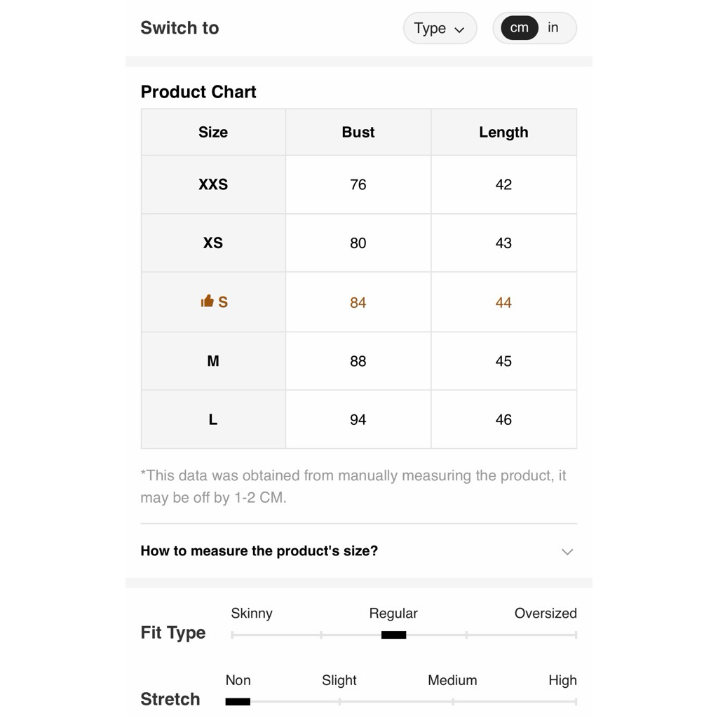Click the Length column header
The width and height of the screenshot is (718, 718).
click(x=503, y=133)
